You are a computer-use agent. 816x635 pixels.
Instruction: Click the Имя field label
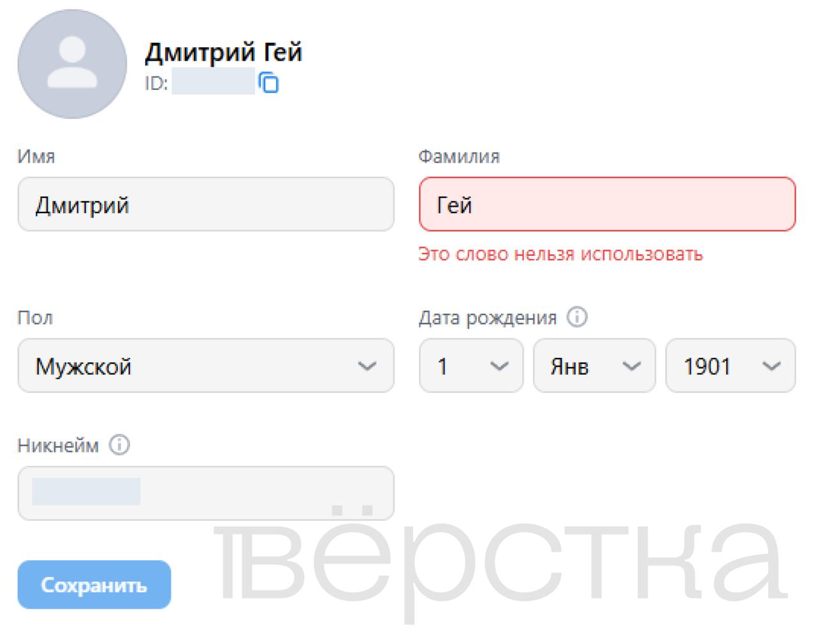click(36, 156)
